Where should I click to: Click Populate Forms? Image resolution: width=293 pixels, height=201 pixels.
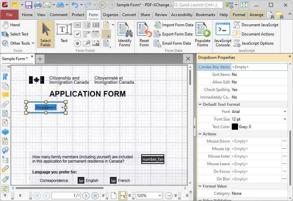203,34
